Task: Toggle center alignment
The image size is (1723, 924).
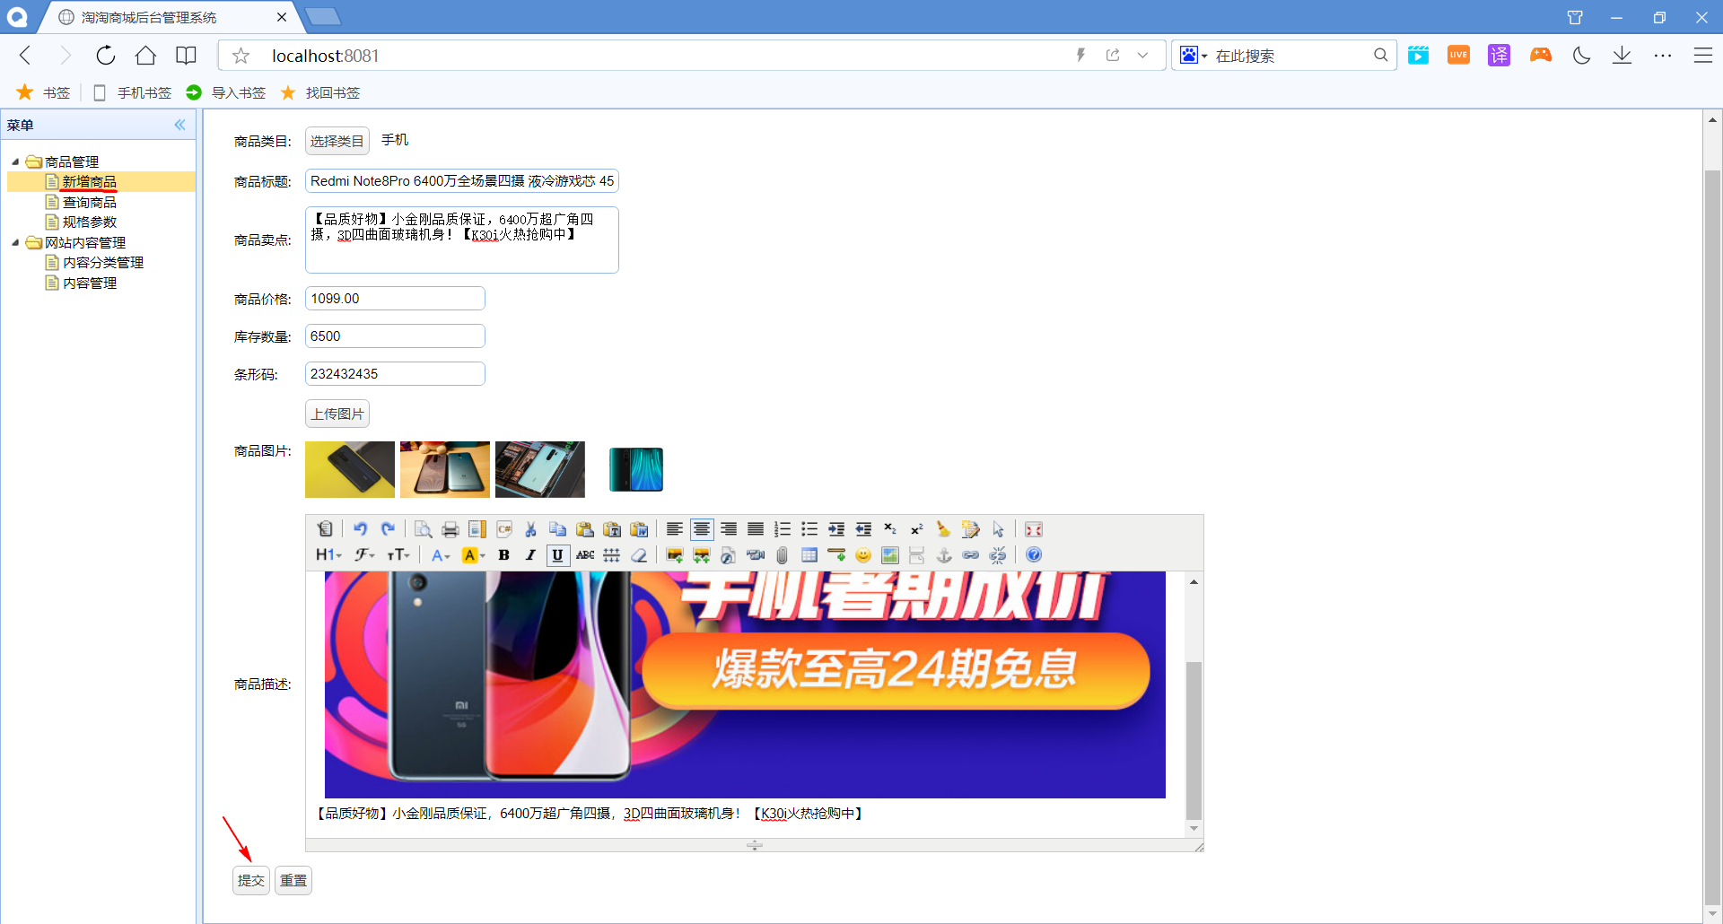Action: [x=701, y=529]
